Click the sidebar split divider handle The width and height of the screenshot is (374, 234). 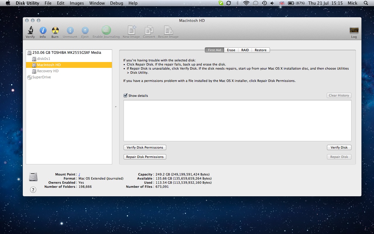click(x=116, y=107)
